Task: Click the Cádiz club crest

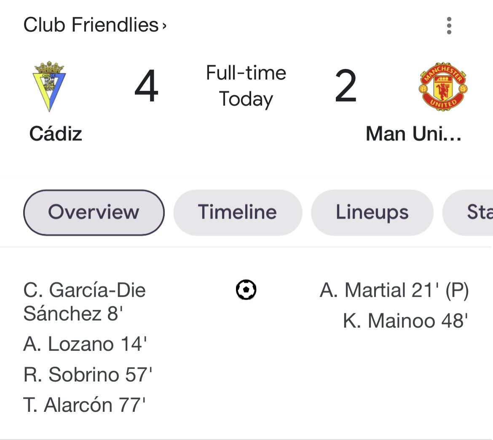Action: click(x=49, y=86)
